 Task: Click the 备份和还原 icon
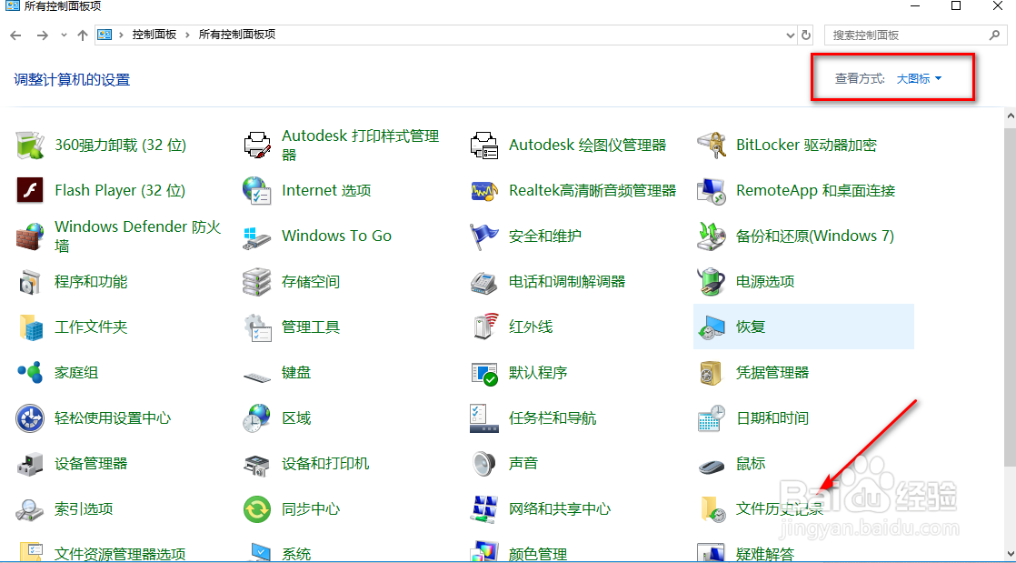[x=711, y=236]
